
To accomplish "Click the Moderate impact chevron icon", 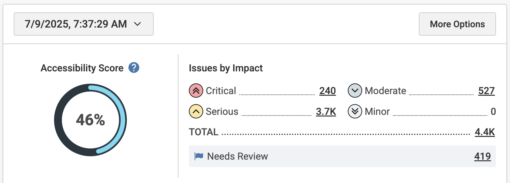I will (355, 91).
